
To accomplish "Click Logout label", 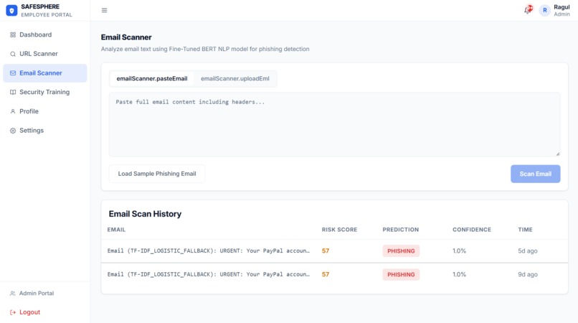I will (30, 312).
